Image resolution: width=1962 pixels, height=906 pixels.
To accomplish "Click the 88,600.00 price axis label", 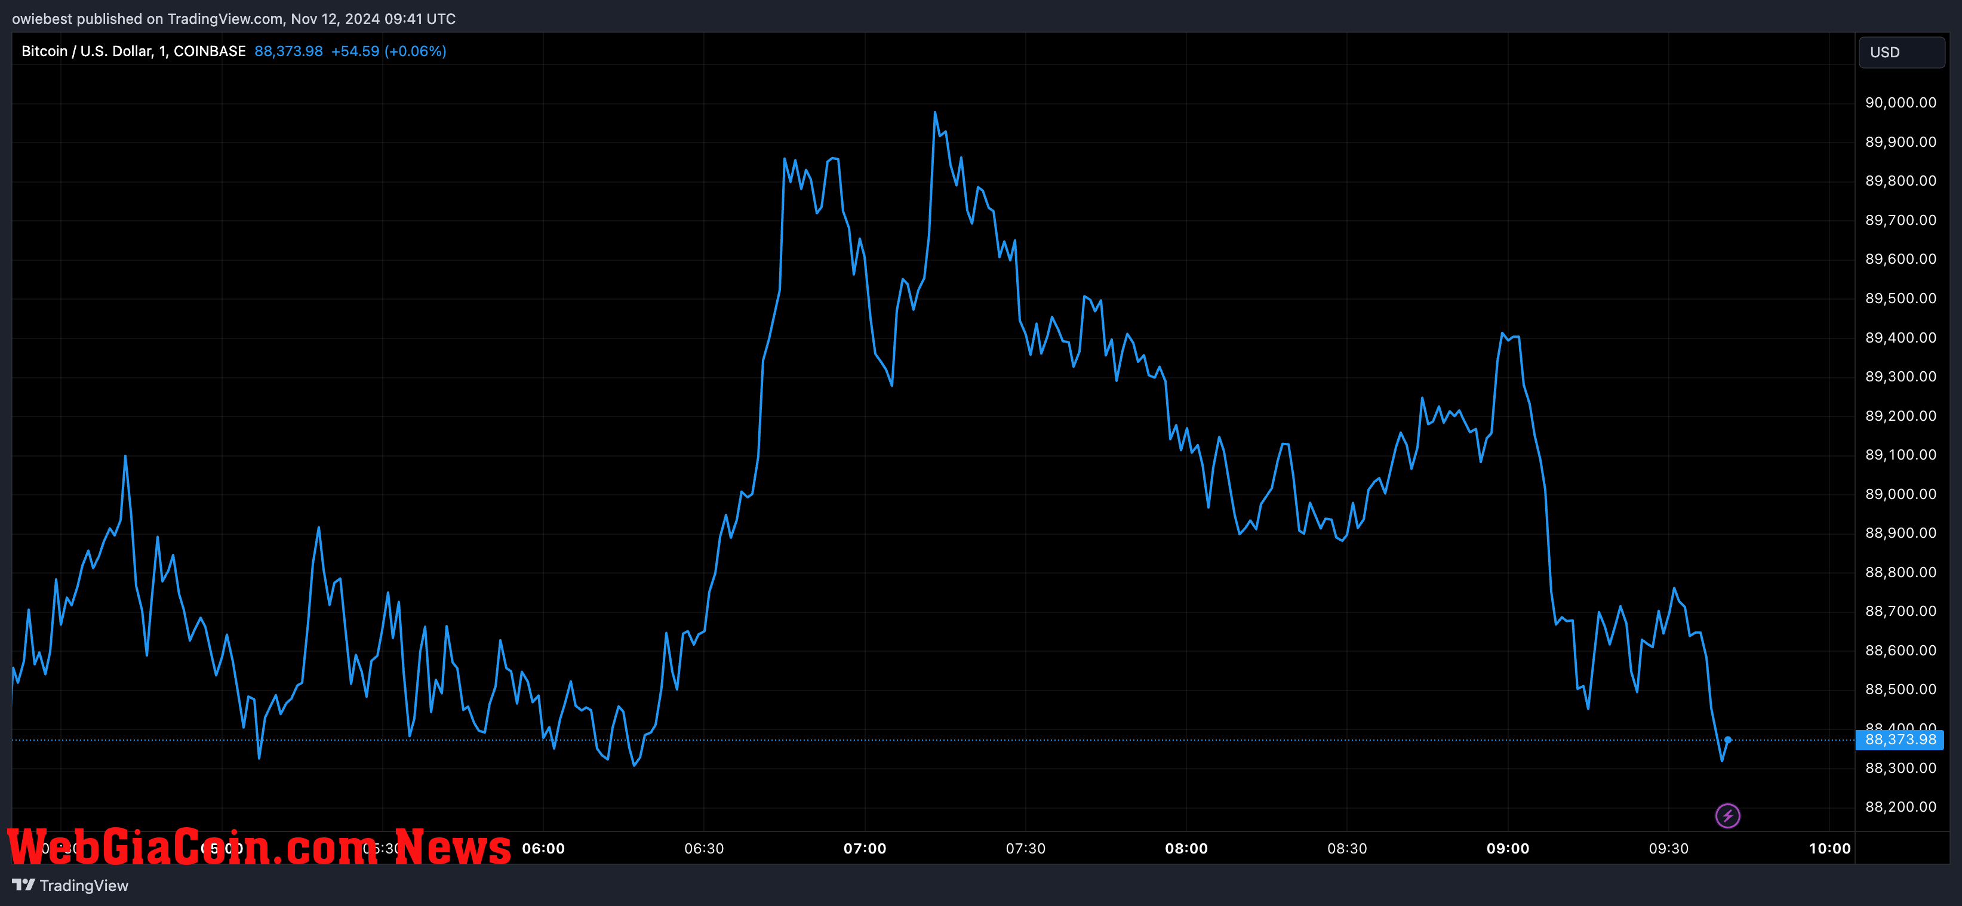I will 1901,651.
